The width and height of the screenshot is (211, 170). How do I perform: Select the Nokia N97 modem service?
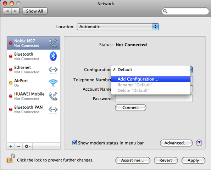[x=33, y=43]
